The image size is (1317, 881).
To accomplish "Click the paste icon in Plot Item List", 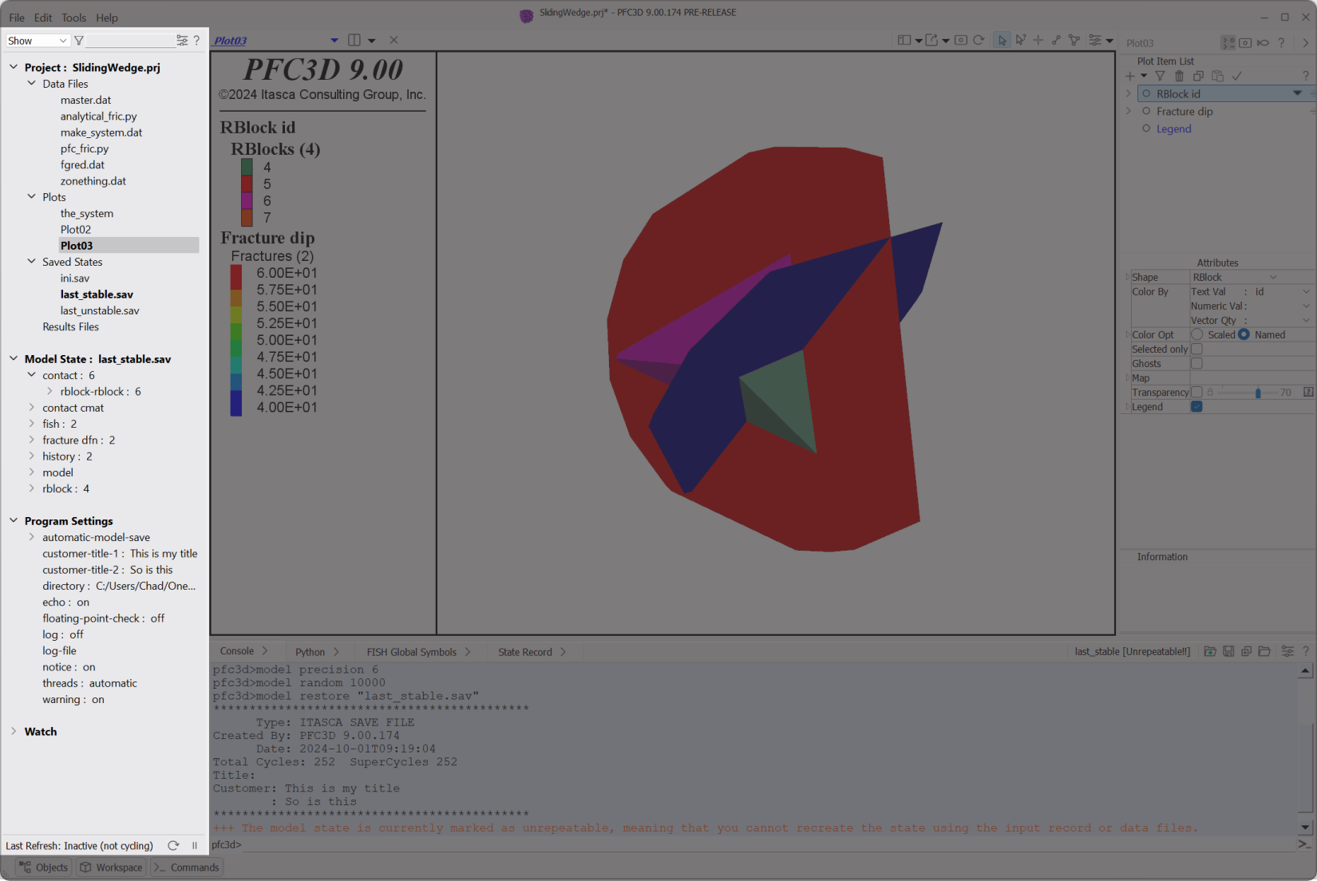I will pos(1217,76).
